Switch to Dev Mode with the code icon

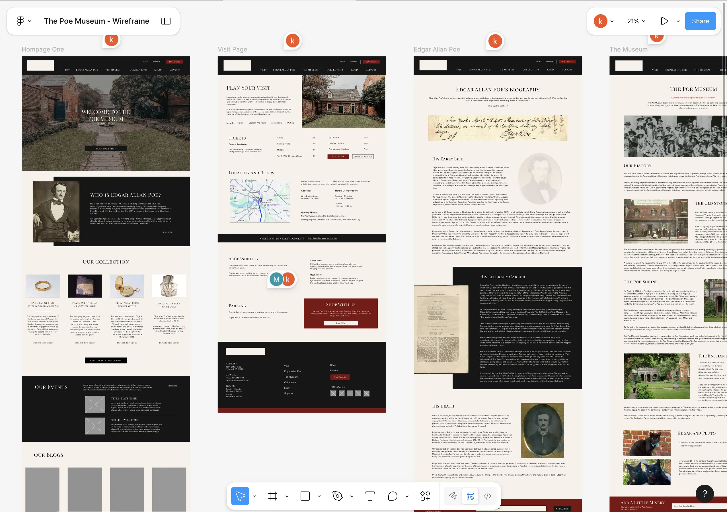pos(487,496)
